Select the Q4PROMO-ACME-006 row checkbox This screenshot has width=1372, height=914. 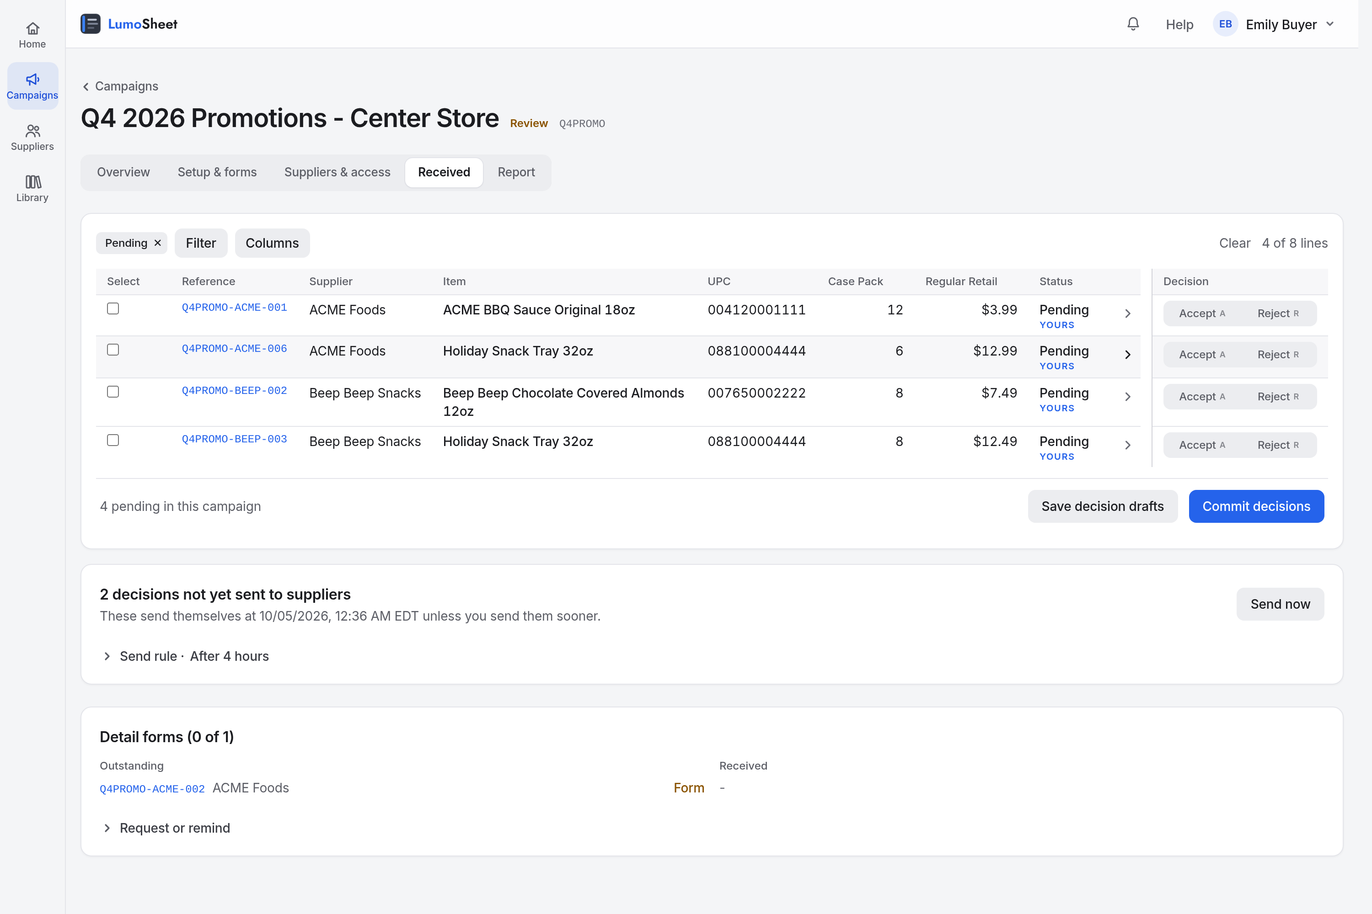click(113, 350)
